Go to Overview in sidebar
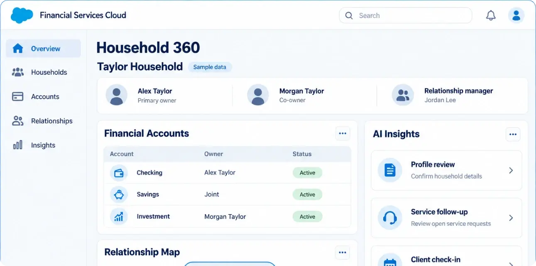 [x=43, y=49]
